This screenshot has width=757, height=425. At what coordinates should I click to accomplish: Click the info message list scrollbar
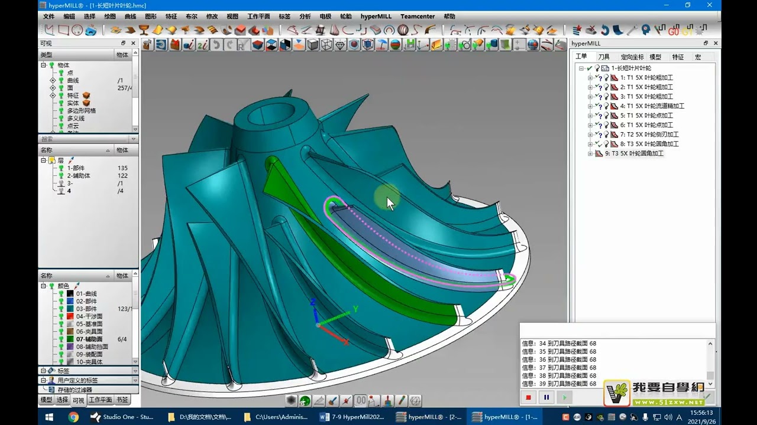click(x=711, y=363)
